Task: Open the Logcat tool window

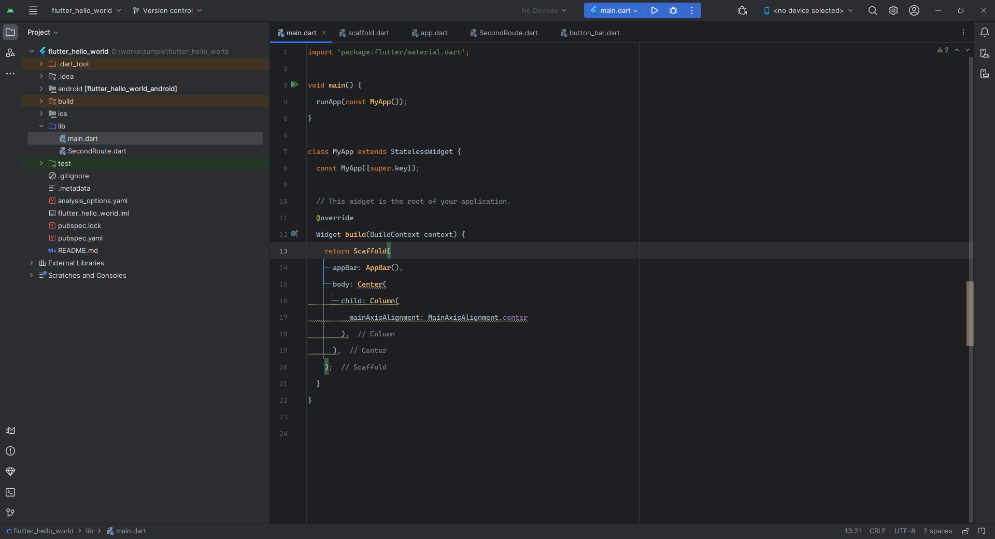Action: (10, 430)
